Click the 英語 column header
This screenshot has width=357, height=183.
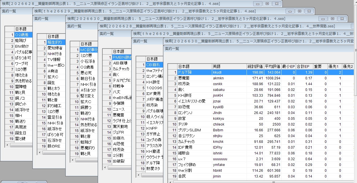click(x=229, y=67)
